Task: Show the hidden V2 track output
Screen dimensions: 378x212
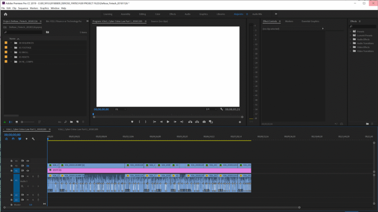Action: pyautogui.click(x=28, y=166)
